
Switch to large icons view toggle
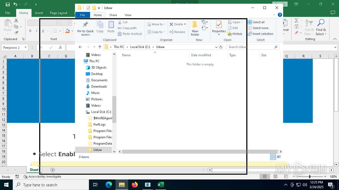[279, 157]
